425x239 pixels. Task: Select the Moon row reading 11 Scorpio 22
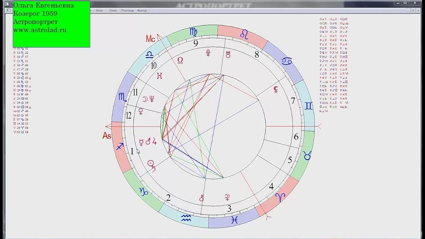(x=21, y=53)
